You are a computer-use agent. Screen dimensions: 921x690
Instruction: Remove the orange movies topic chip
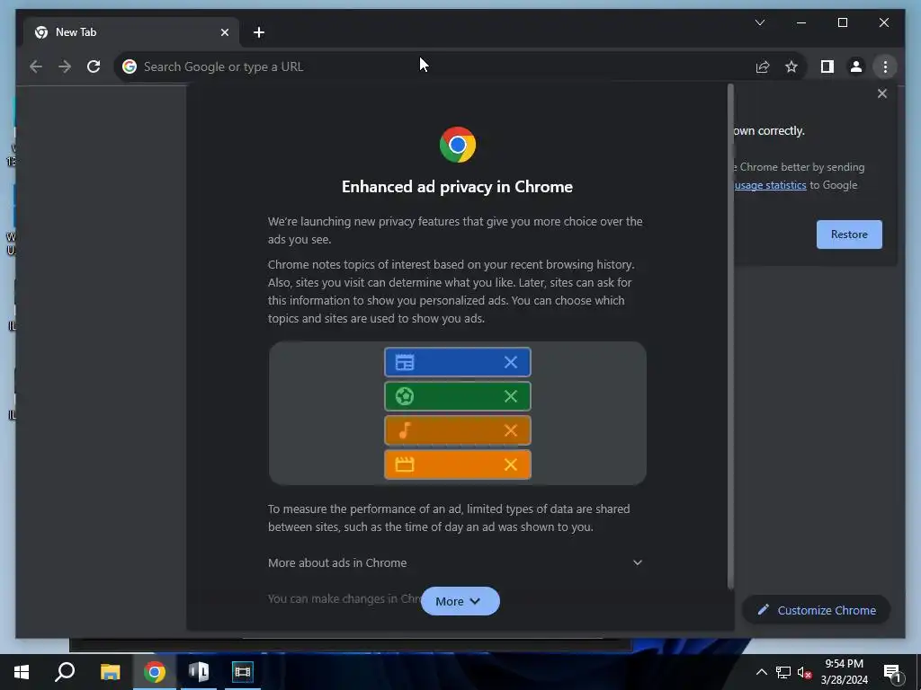pos(511,464)
